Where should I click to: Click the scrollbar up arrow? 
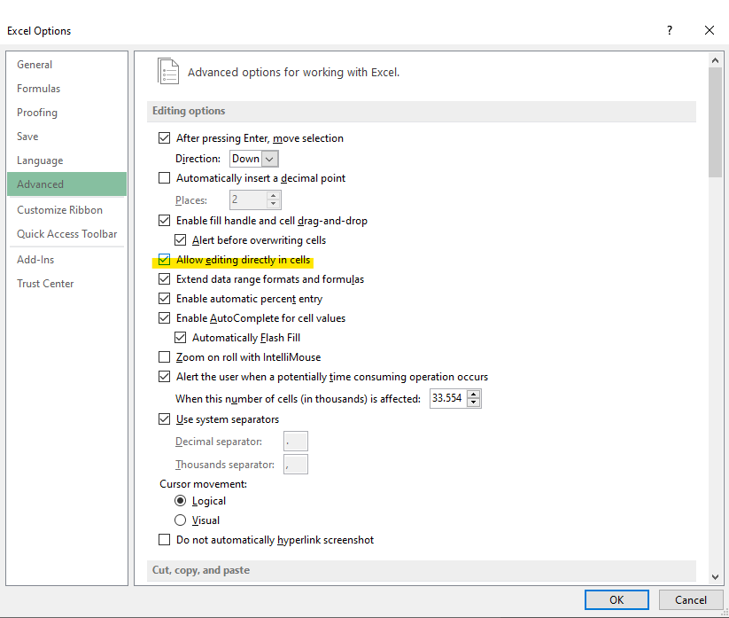715,60
